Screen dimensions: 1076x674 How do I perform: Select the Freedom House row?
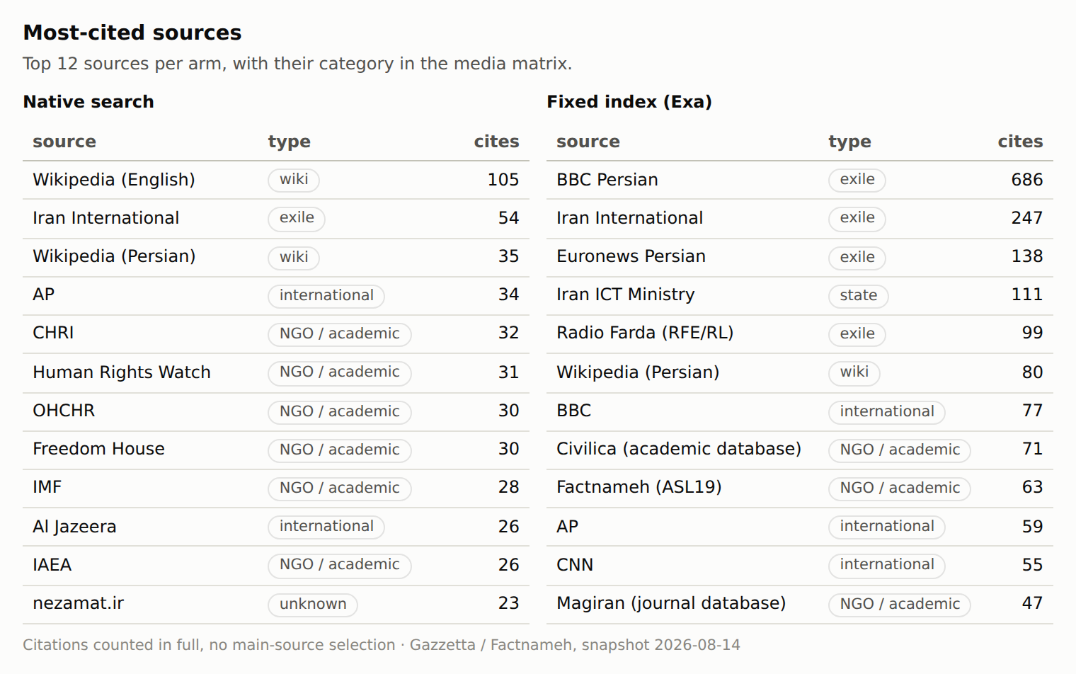coord(276,449)
